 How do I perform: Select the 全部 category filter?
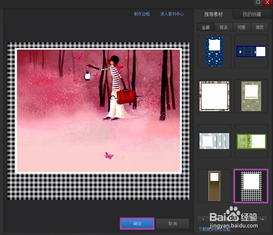point(205,27)
